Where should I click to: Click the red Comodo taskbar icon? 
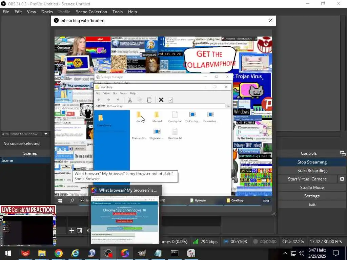pyautogui.click(x=25, y=253)
